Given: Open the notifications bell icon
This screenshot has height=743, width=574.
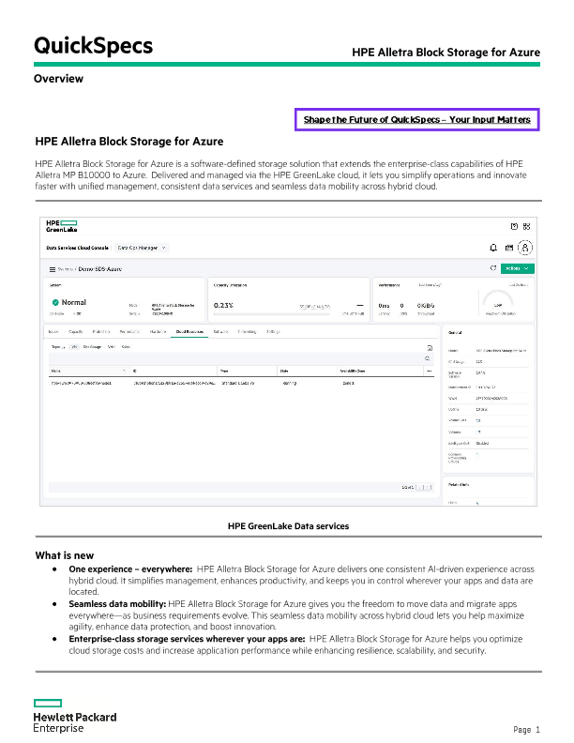Looking at the screenshot, I should tap(493, 248).
